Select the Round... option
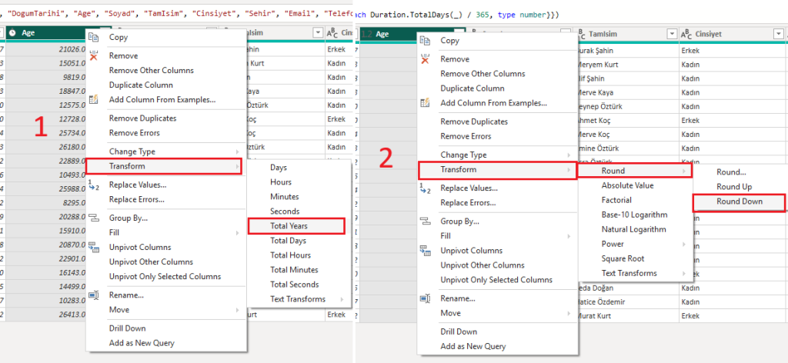Screen dimensions: 788x363 click(x=731, y=172)
